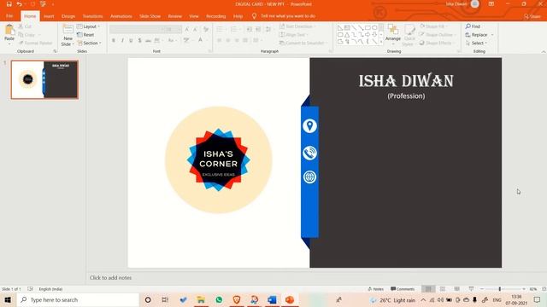The width and height of the screenshot is (547, 307).
Task: Switch to the Insert tab
Action: (49, 16)
